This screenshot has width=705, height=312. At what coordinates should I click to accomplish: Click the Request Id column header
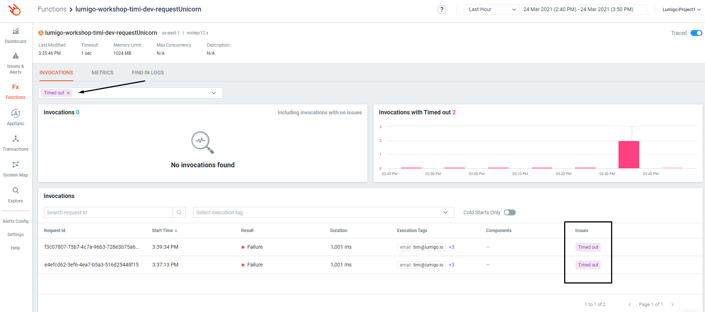point(55,231)
